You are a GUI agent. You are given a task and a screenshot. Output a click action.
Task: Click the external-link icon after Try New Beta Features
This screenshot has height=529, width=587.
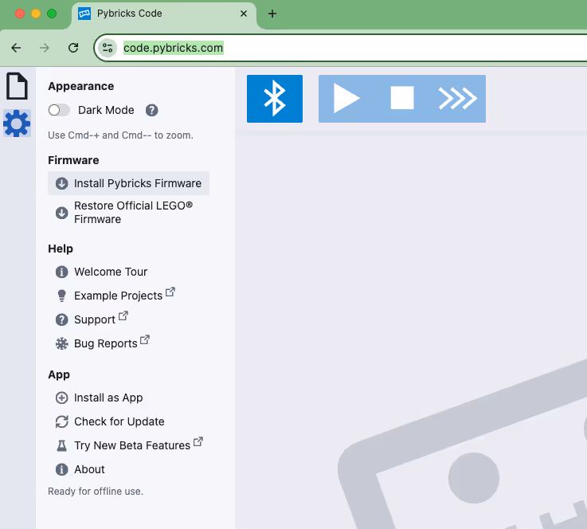pos(198,441)
